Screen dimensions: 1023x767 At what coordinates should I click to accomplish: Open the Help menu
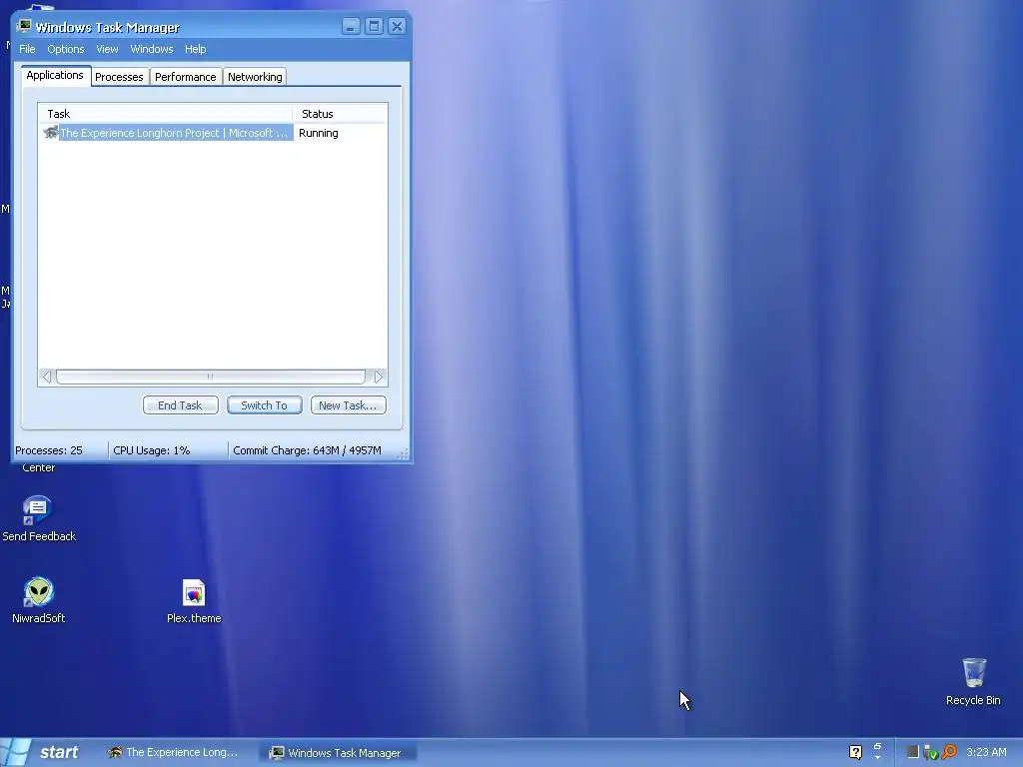[195, 49]
